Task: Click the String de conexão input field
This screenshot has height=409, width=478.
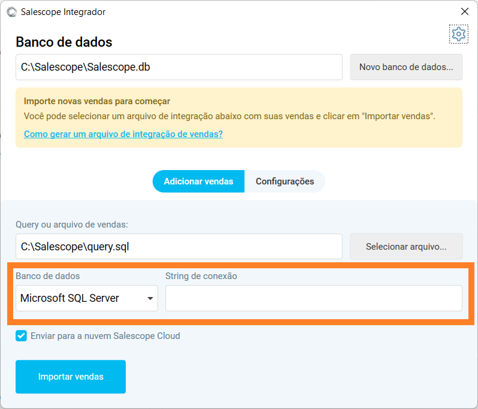Action: click(x=314, y=298)
